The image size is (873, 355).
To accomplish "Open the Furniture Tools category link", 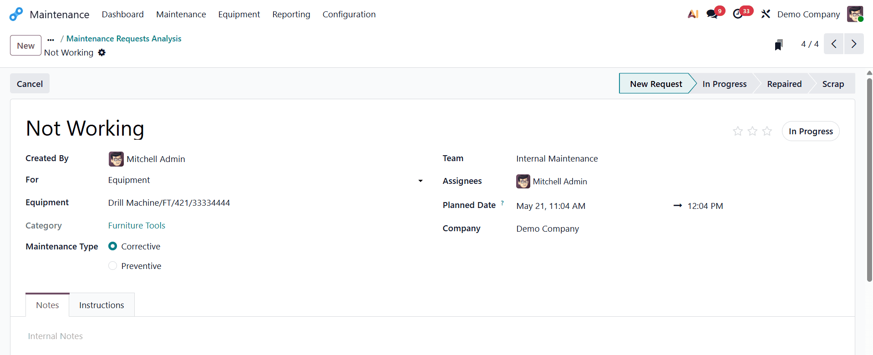I will tap(137, 226).
